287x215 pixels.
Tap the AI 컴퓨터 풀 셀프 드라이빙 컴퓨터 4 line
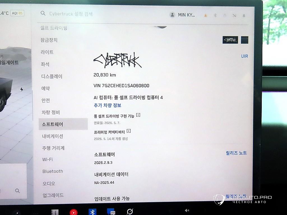click(x=128, y=98)
